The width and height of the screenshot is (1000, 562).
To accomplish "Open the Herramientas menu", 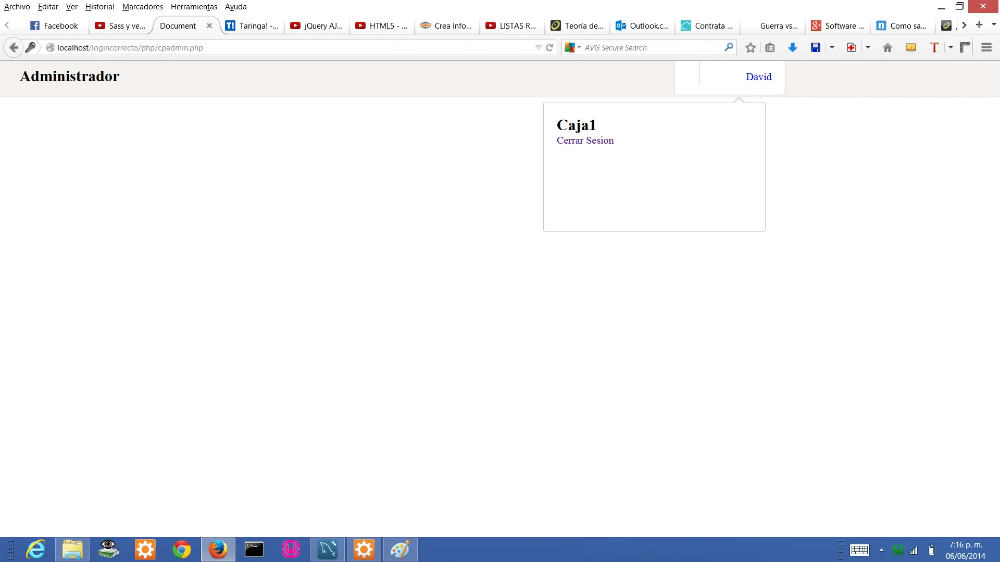I will [x=194, y=7].
